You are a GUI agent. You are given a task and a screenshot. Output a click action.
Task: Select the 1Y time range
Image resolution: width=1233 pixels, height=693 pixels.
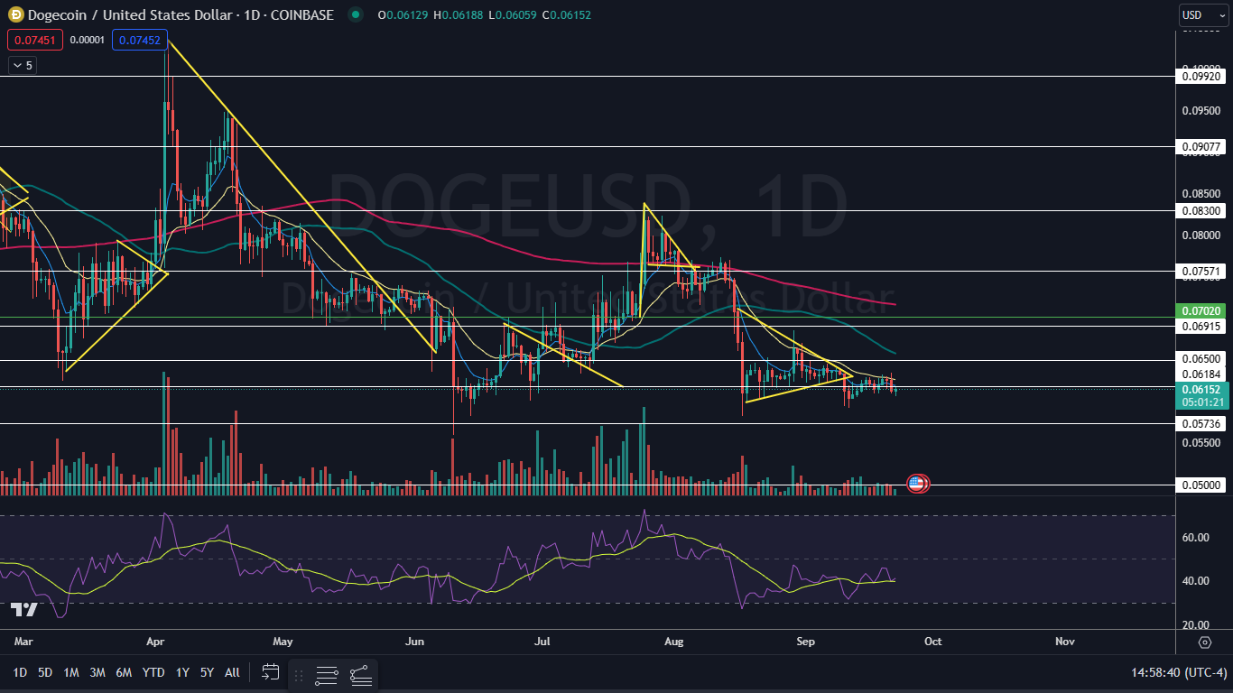point(182,671)
